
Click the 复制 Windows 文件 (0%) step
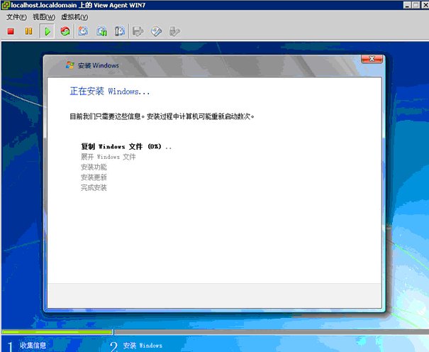click(x=126, y=146)
